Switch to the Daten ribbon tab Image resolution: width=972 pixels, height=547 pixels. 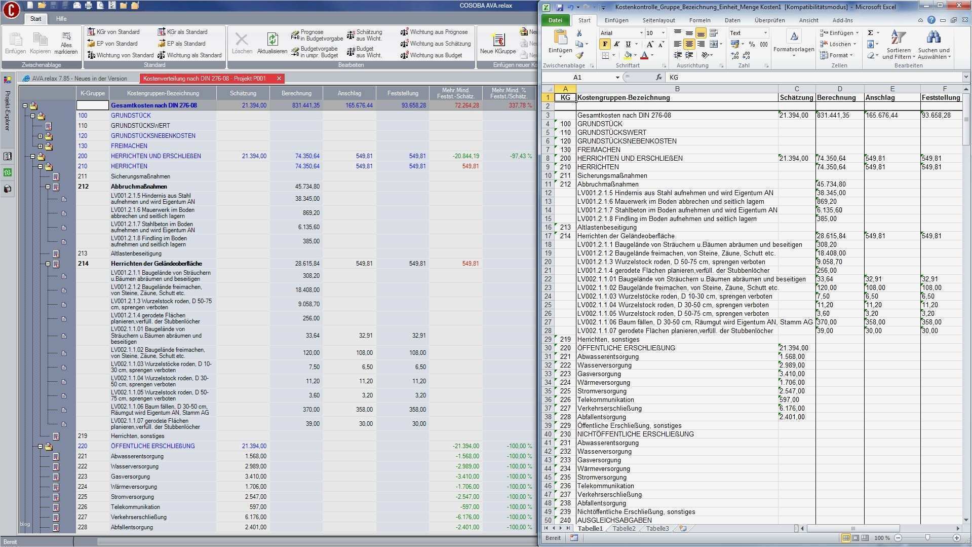pos(732,20)
